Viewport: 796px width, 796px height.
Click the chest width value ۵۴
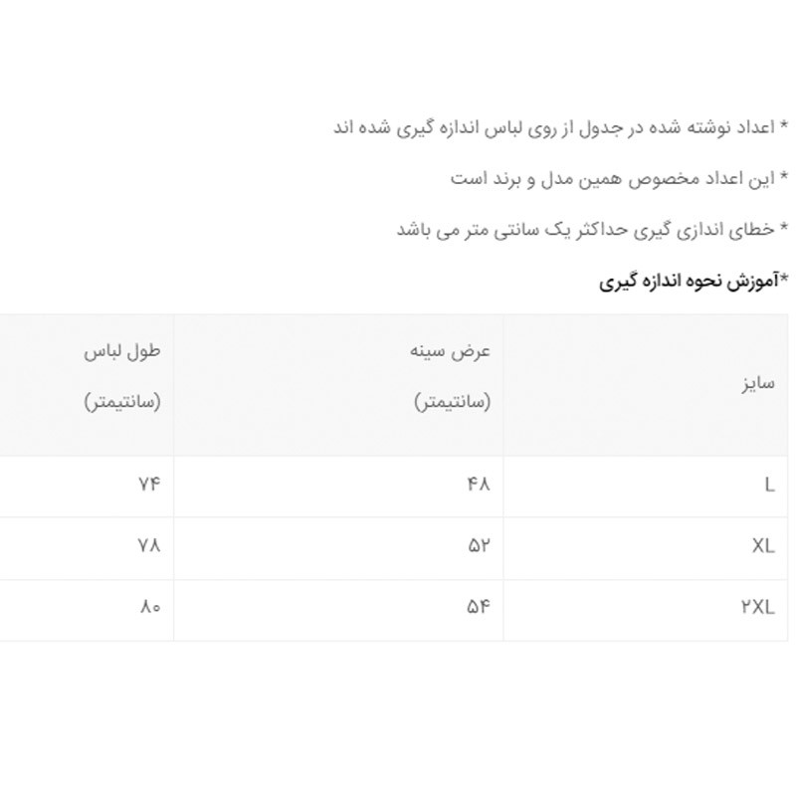coord(478,607)
